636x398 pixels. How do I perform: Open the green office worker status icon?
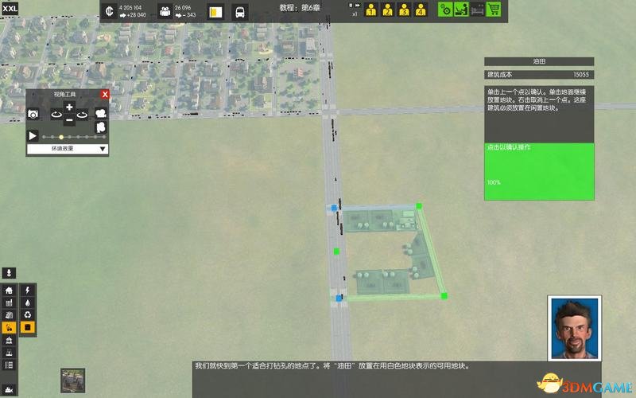461,10
